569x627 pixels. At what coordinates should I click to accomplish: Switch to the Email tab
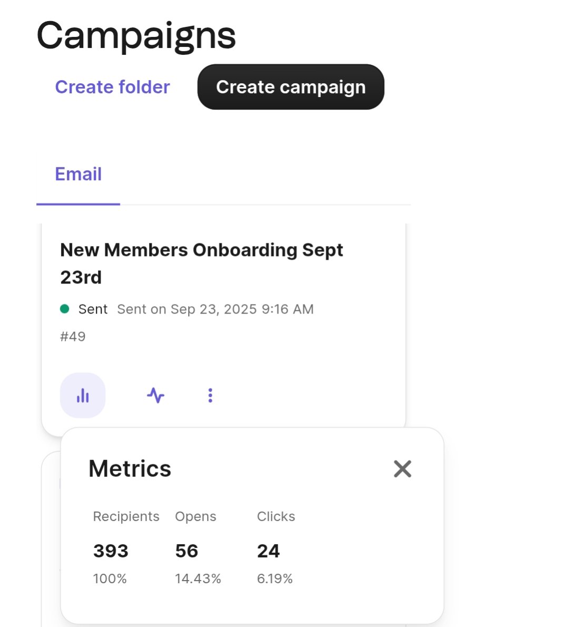click(78, 174)
